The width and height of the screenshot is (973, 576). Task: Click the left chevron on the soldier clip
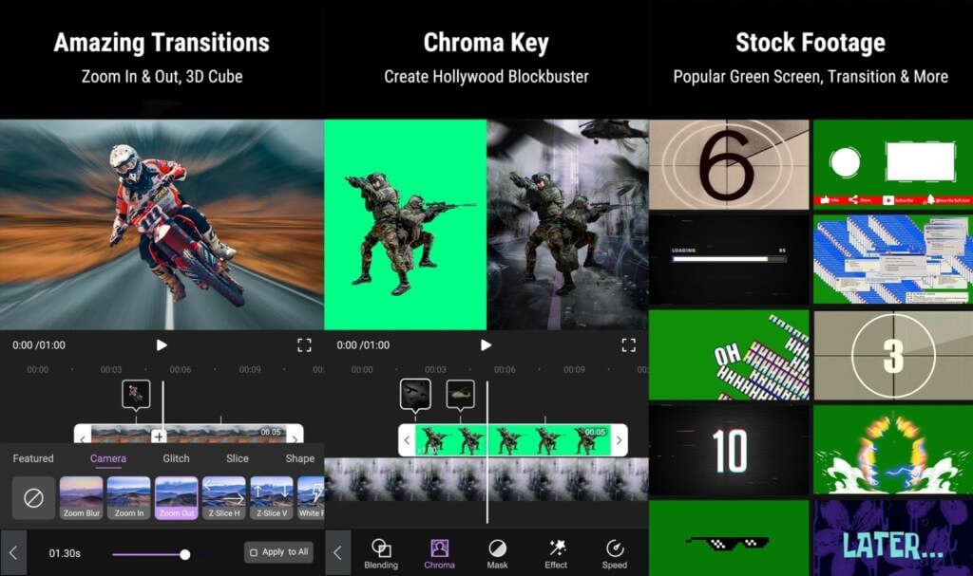[x=409, y=440]
